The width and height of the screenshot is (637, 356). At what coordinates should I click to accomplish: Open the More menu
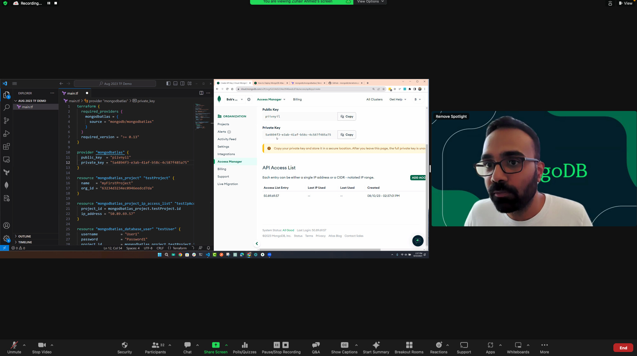point(544,347)
